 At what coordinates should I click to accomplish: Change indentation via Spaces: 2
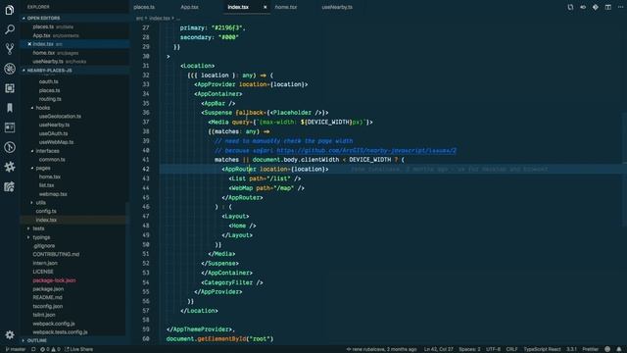(469, 349)
